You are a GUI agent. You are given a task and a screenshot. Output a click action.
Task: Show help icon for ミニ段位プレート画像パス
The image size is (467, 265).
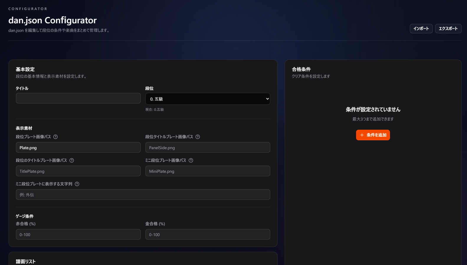pos(191,160)
